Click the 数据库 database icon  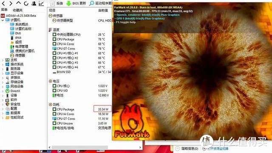point(7,113)
